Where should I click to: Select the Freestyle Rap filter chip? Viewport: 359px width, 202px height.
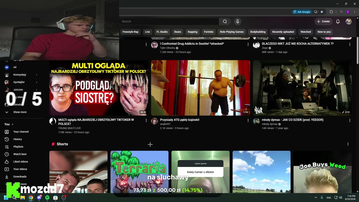(x=130, y=32)
